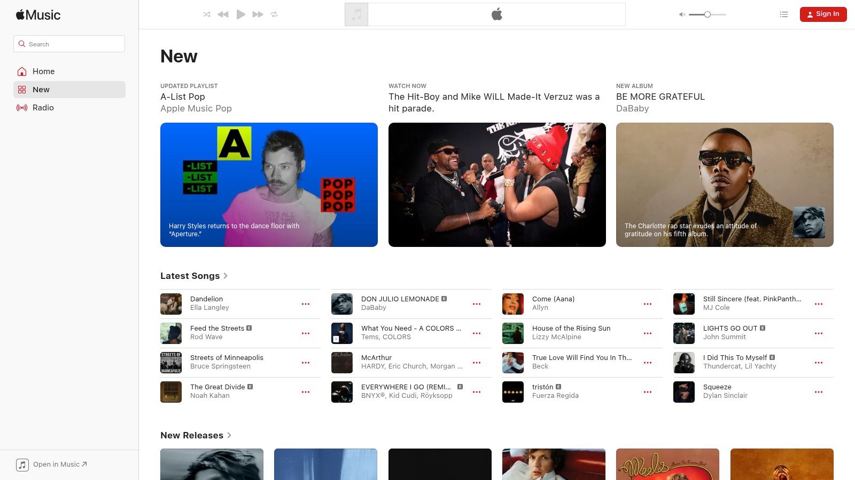This screenshot has height=480, width=855.
Task: Click the Apple logo in the player display
Action: (x=497, y=14)
